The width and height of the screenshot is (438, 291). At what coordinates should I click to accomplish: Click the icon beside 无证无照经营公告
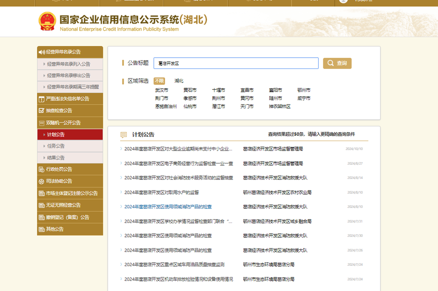coord(41,205)
